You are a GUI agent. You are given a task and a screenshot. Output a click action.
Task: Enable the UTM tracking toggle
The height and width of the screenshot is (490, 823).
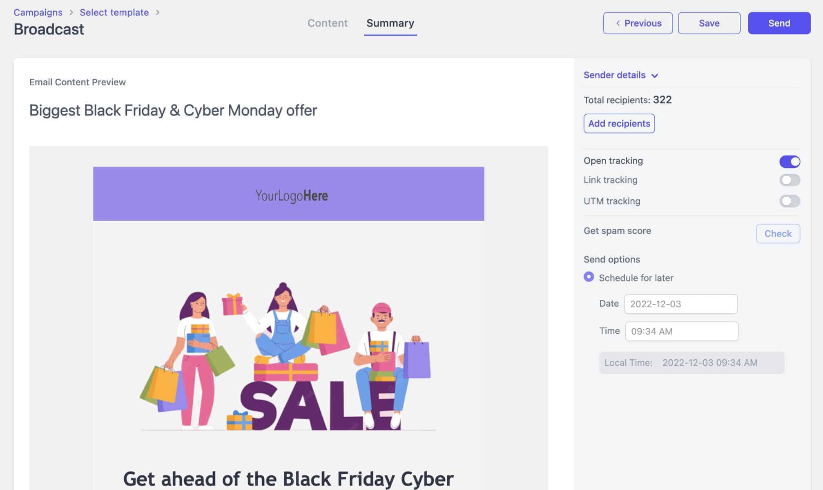click(789, 200)
